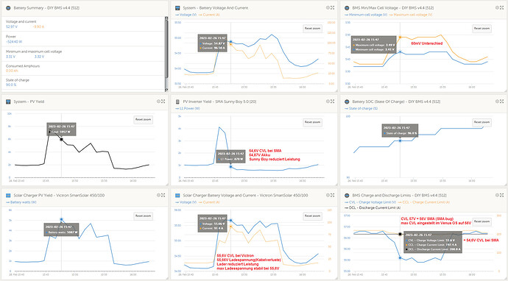Expand BMS Min/Max Cell Voltage widget to fullscreen
This screenshot has height=281, width=508.
point(502,7)
